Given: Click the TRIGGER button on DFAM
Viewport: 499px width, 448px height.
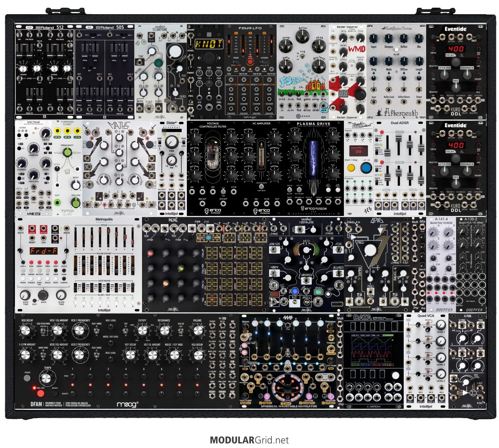Looking at the screenshot, I should point(27,378).
